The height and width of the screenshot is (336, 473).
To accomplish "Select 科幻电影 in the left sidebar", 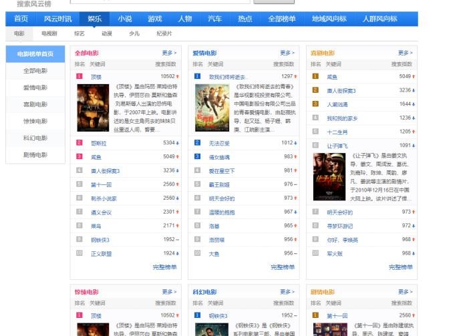I will click(35, 138).
